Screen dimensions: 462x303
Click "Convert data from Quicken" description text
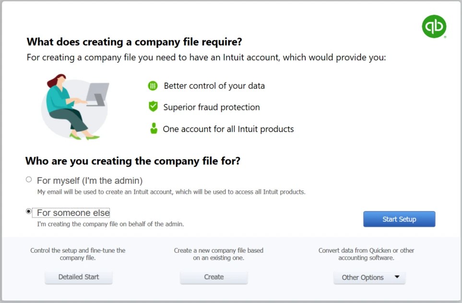[x=366, y=254]
